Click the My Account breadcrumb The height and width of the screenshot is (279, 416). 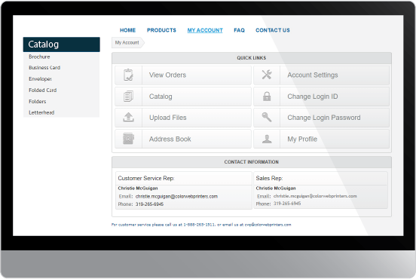pyautogui.click(x=127, y=42)
